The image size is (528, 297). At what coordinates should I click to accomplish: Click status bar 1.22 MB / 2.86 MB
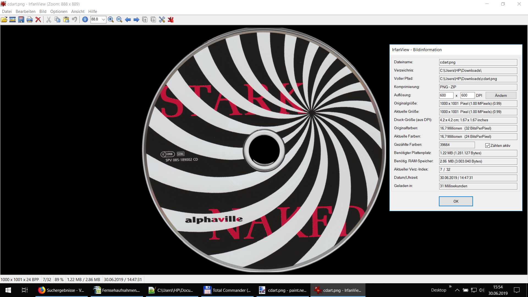(84, 279)
